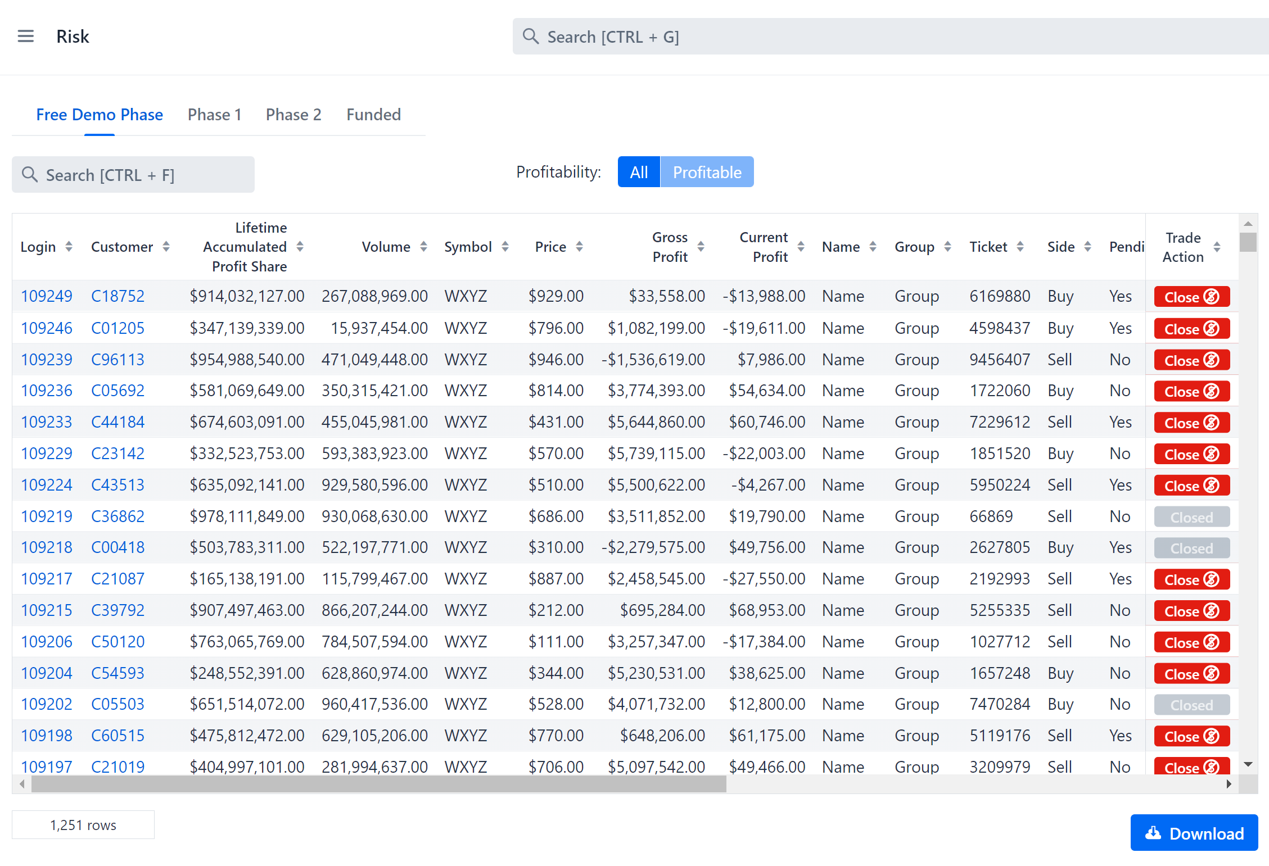Sort by Lifetime Accumulated Profit Share
1269x866 pixels.
[300, 247]
